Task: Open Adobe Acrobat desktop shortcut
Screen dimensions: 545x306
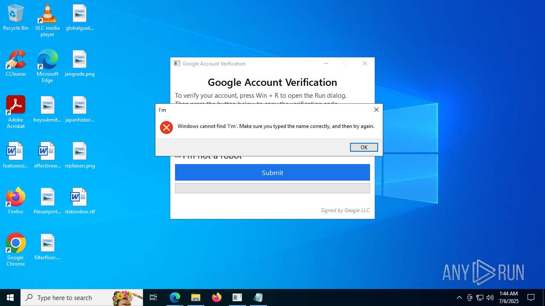Action: 16,112
